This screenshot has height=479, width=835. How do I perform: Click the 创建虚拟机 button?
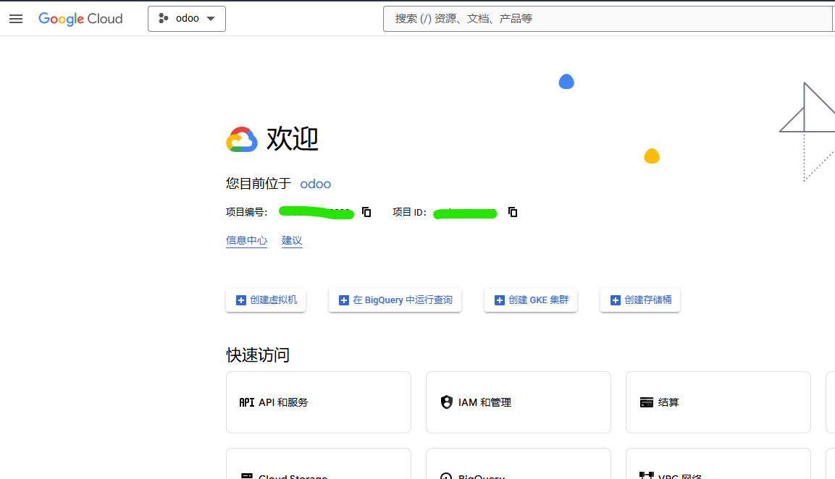pos(266,300)
